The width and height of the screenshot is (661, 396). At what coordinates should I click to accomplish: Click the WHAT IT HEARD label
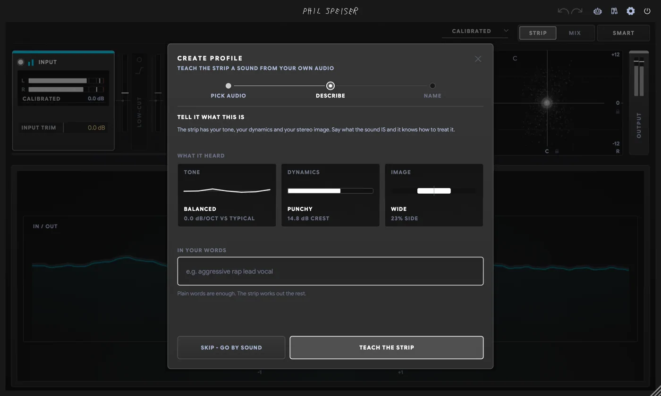201,156
